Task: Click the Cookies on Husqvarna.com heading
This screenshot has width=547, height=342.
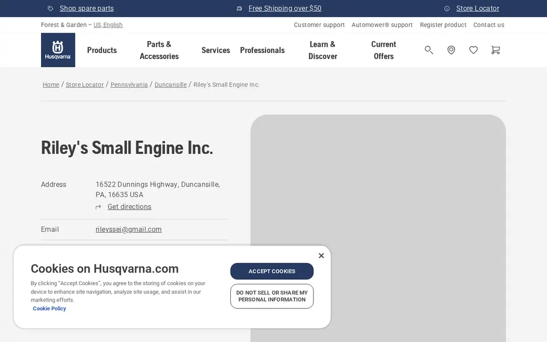Action: click(x=105, y=268)
